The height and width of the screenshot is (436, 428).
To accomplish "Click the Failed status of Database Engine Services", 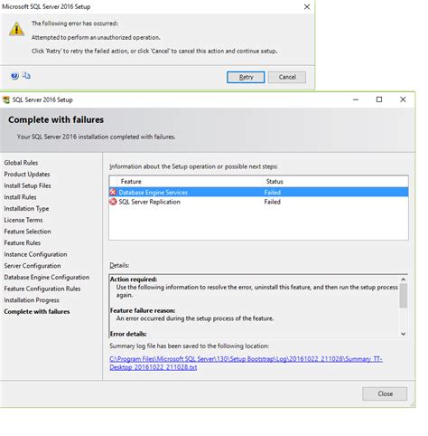I will 273,193.
